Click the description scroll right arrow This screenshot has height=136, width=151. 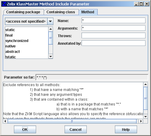tap(141, 121)
